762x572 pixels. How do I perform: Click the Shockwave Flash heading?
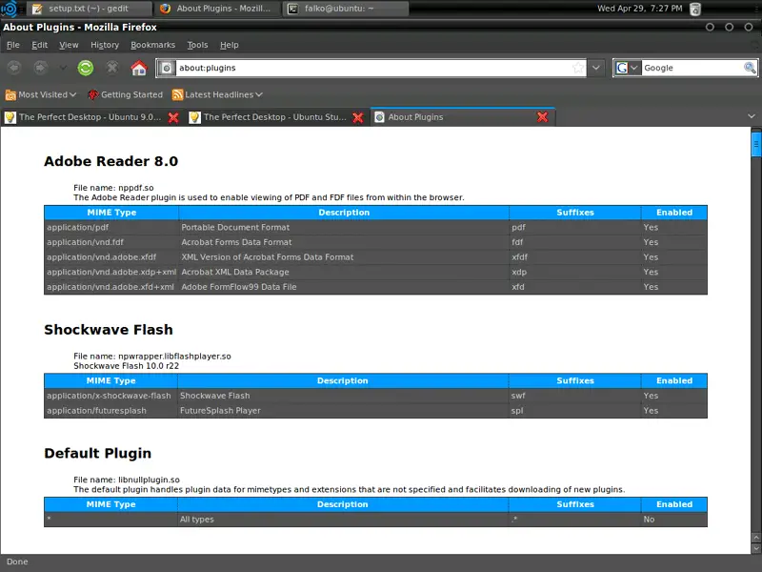point(109,330)
